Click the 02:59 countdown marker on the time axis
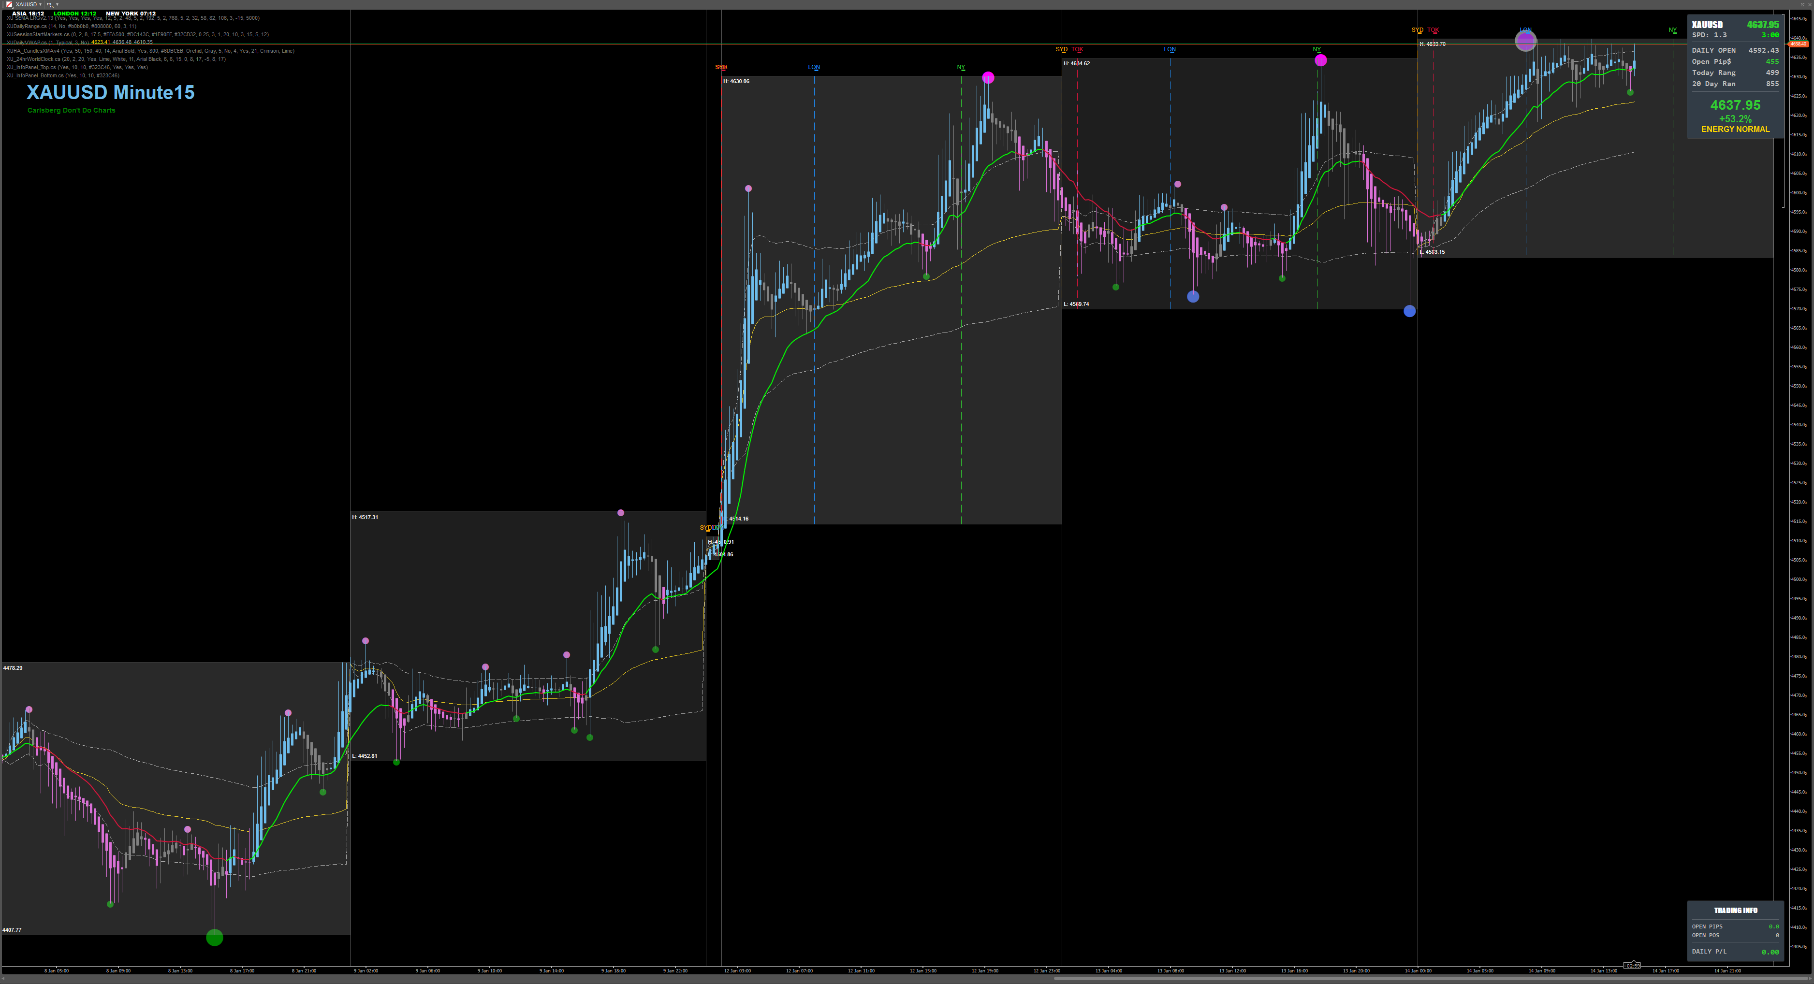Screen dimensions: 1814x984 tap(1632, 965)
